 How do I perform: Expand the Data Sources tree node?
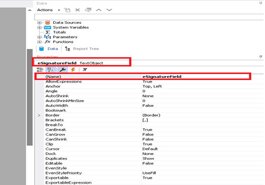click(x=39, y=22)
